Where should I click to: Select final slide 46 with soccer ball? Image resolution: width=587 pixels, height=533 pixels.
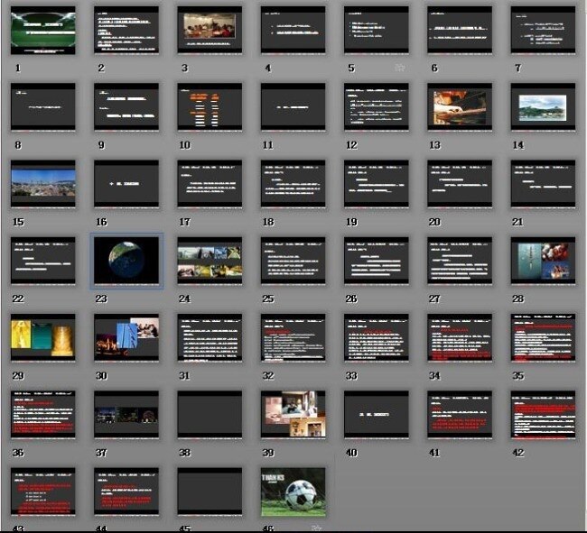coord(293,492)
